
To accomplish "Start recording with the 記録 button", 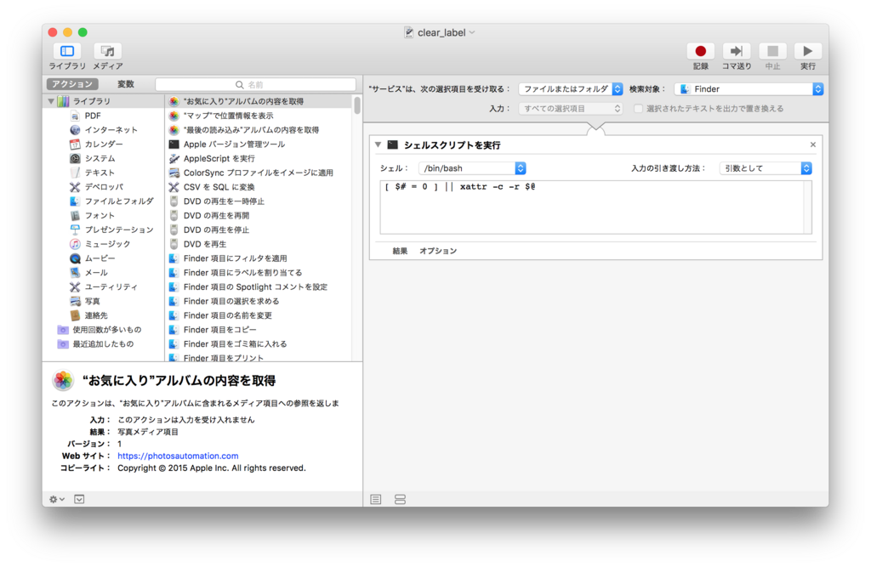I will tap(701, 51).
